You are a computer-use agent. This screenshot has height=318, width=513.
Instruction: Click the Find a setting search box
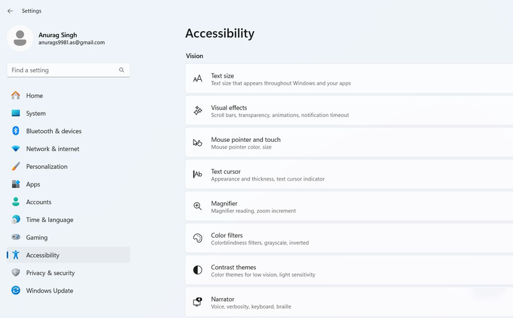[68, 70]
